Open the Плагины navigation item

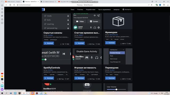click(80, 9)
